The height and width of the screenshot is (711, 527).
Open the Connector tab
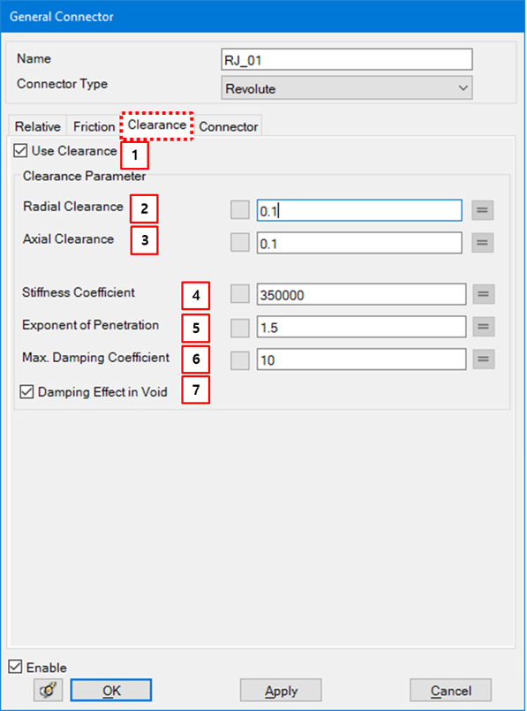[x=228, y=126]
